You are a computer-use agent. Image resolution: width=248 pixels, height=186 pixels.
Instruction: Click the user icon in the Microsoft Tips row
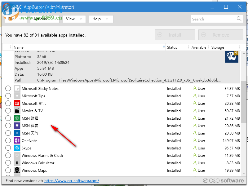pos(195,96)
